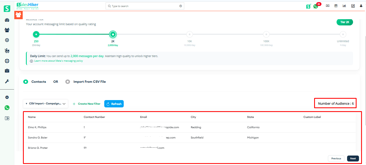Viewport: 366px width, 165px height.
Task: Click the user profile icon in top bar
Action: pos(361,6)
